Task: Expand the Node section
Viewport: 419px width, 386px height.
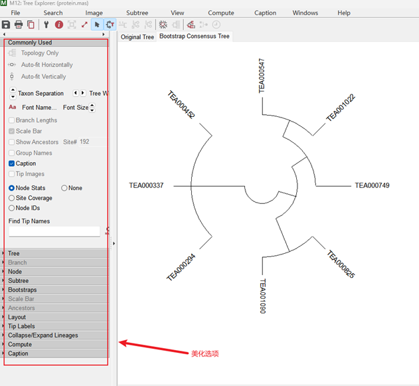Action: click(x=56, y=271)
